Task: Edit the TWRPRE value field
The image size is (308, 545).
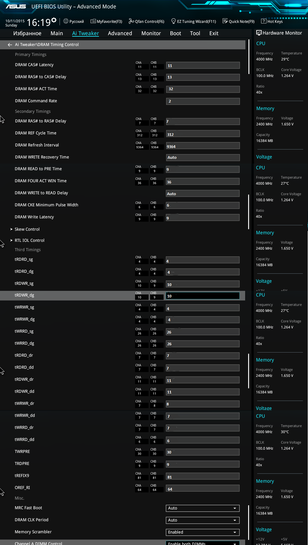Action: [x=203, y=452]
